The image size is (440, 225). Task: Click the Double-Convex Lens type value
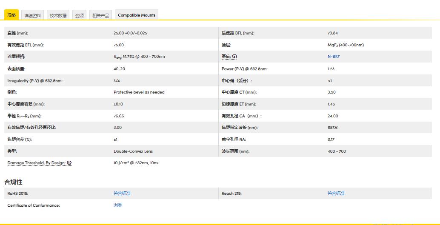click(133, 151)
